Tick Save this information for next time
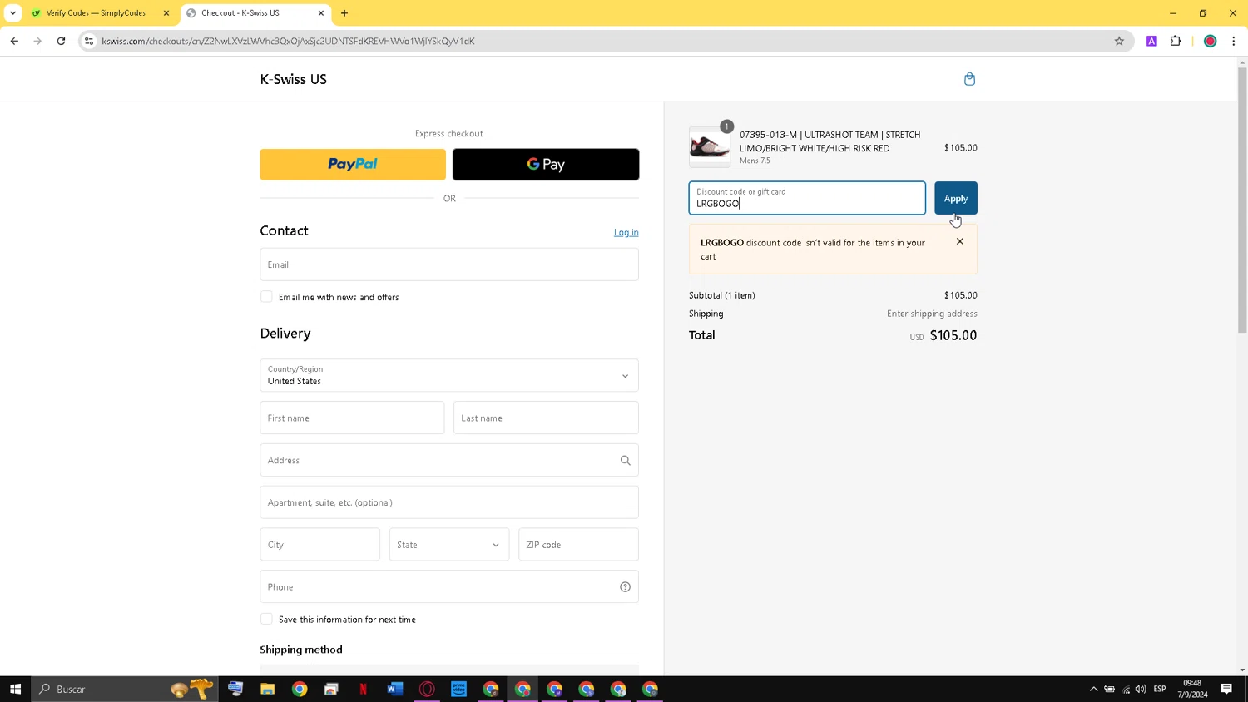Screen dimensions: 1248x702 point(266,619)
